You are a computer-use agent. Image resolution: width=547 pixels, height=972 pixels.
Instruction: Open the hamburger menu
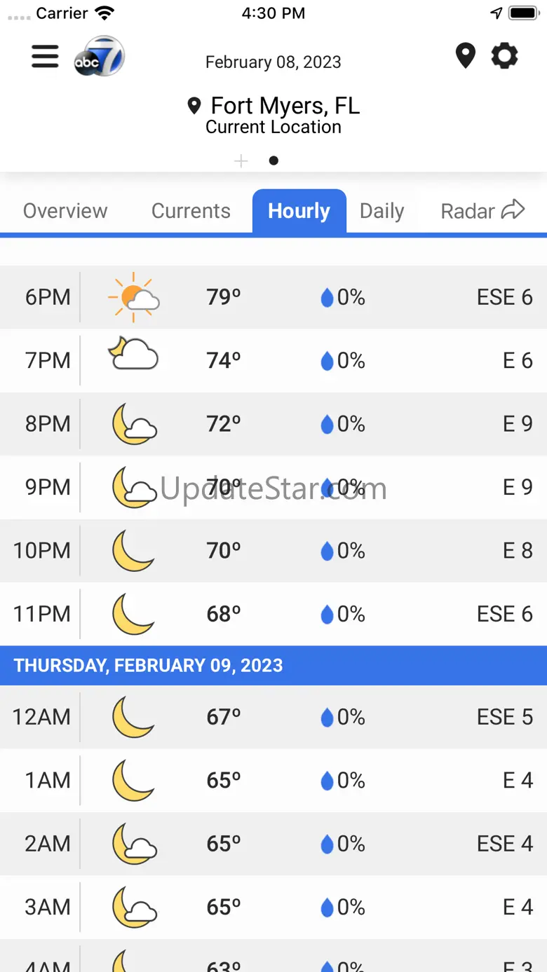tap(45, 56)
